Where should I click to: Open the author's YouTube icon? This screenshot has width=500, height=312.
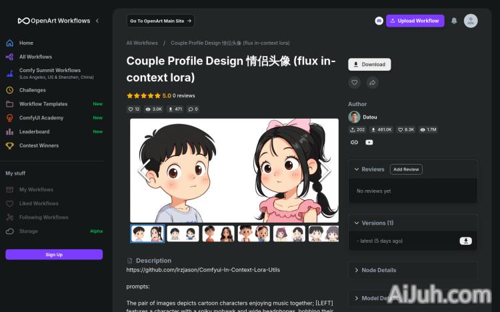(369, 142)
